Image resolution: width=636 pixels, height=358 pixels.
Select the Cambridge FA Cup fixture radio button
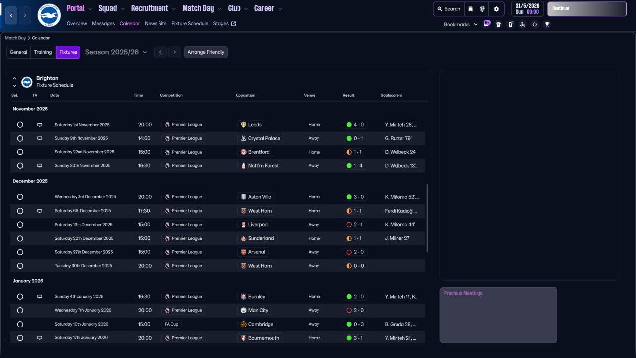tap(20, 324)
